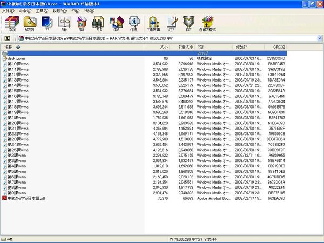Select file 第15課.wma
324x243 pixels.
pos(18,91)
